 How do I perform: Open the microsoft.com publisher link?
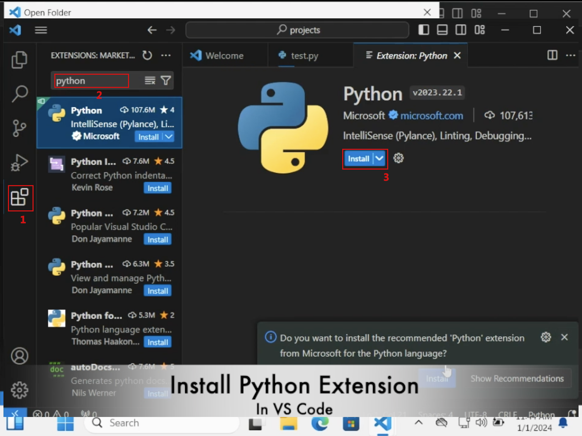[431, 116]
